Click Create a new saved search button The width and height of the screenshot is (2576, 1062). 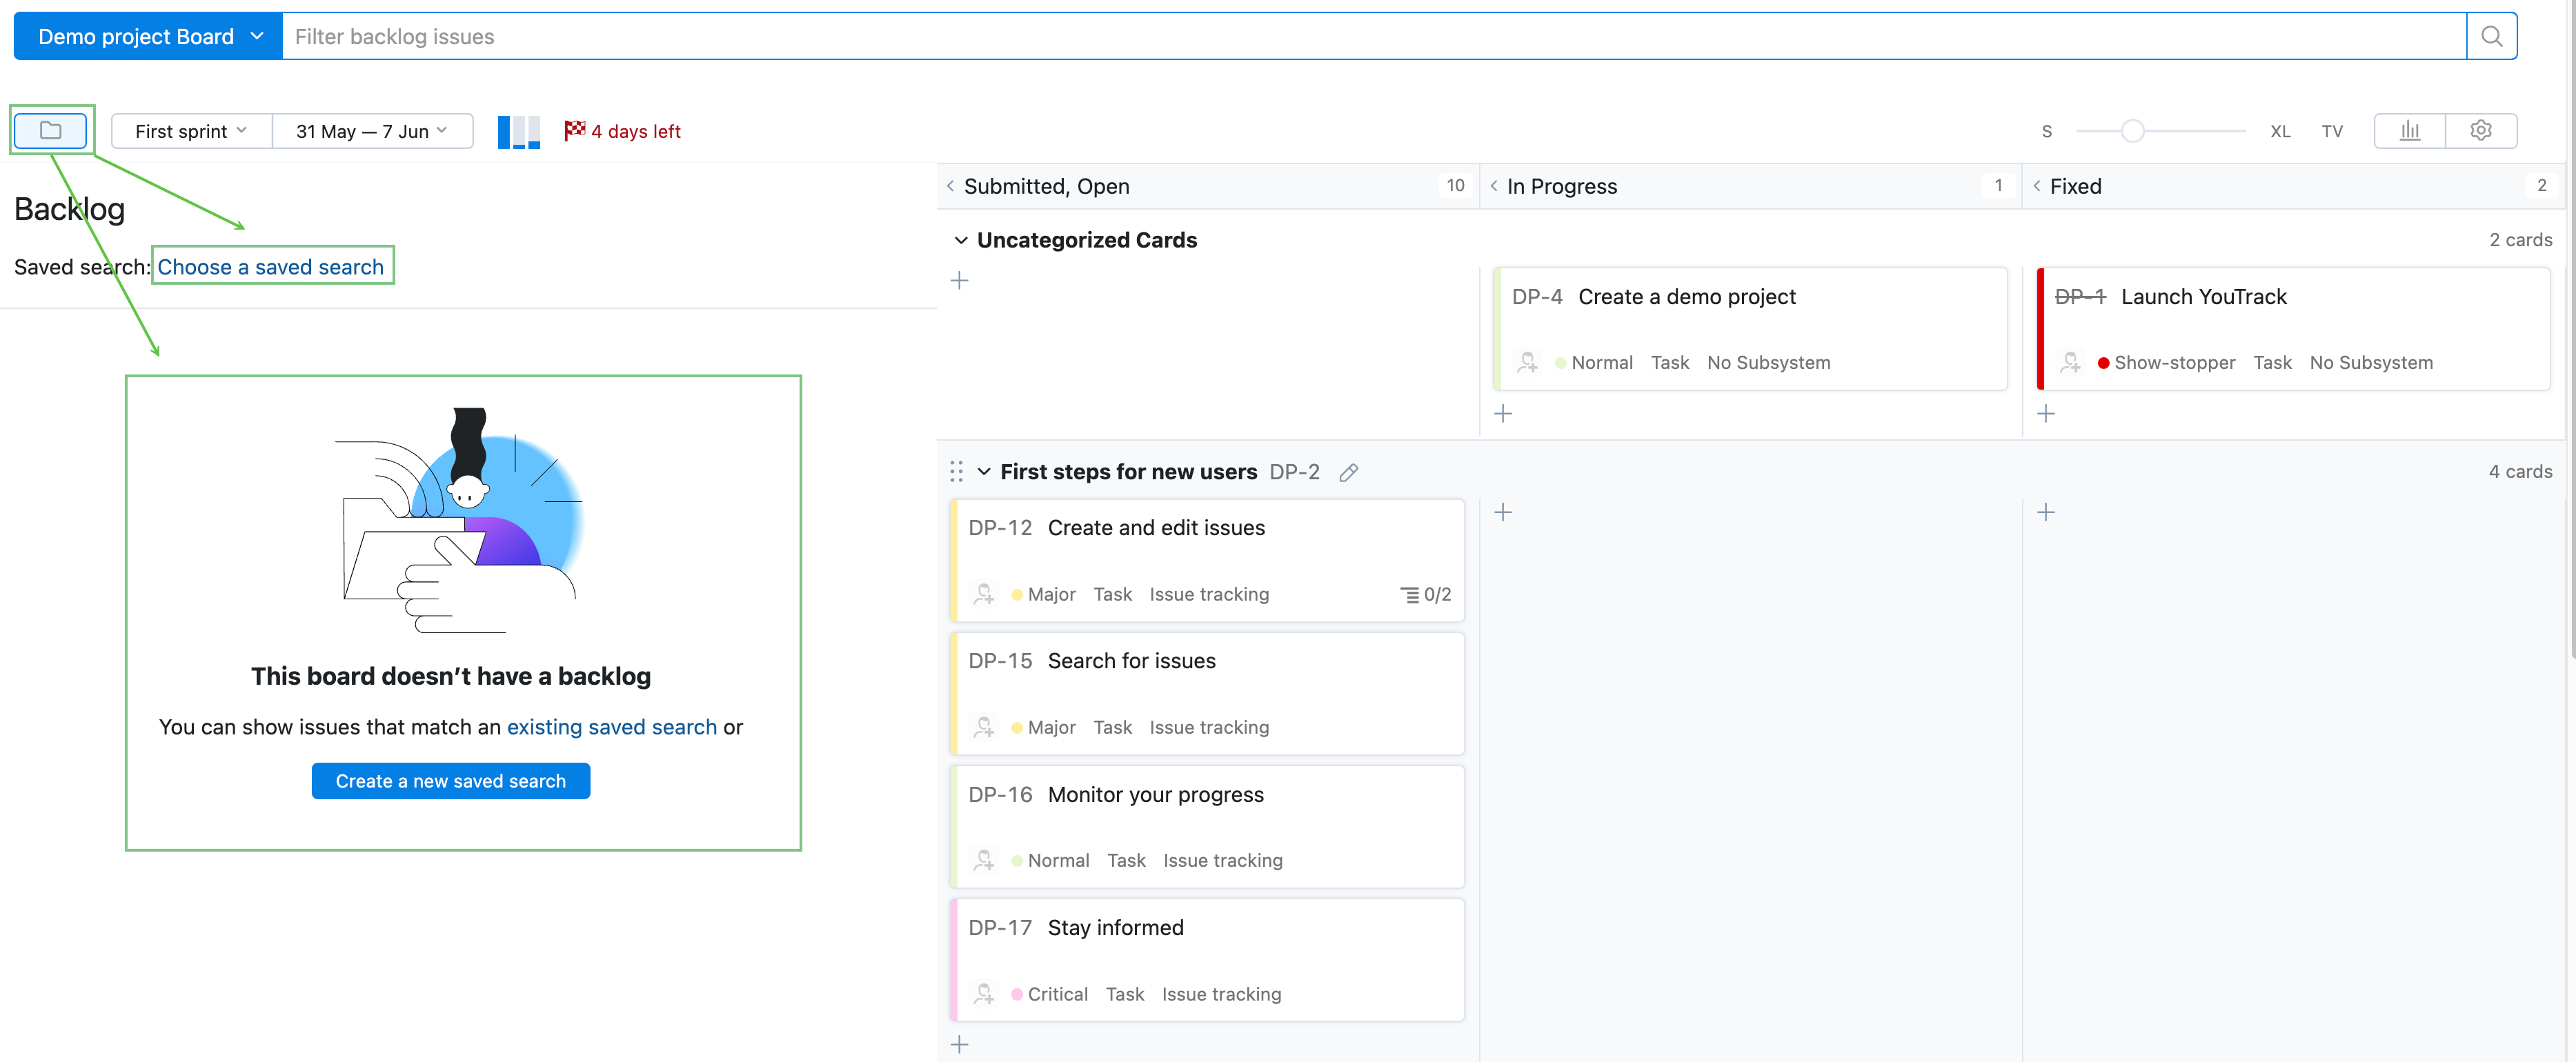coord(450,781)
